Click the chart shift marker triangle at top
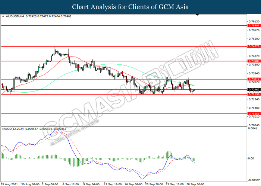 [197, 15]
